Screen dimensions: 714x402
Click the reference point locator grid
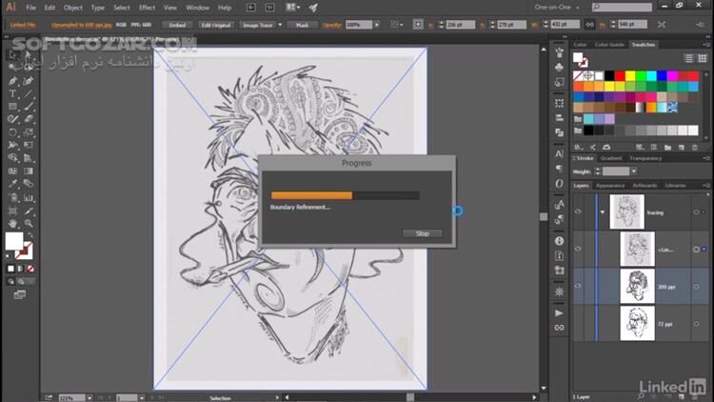[x=418, y=25]
